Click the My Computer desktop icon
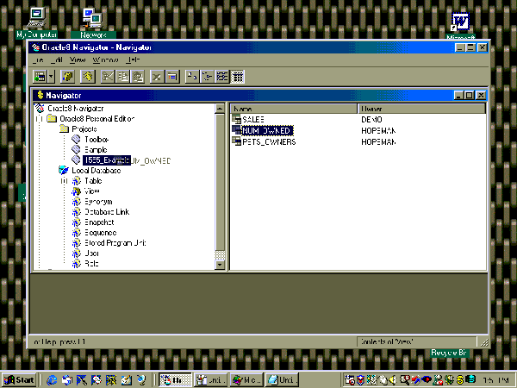517x388 pixels. point(36,23)
